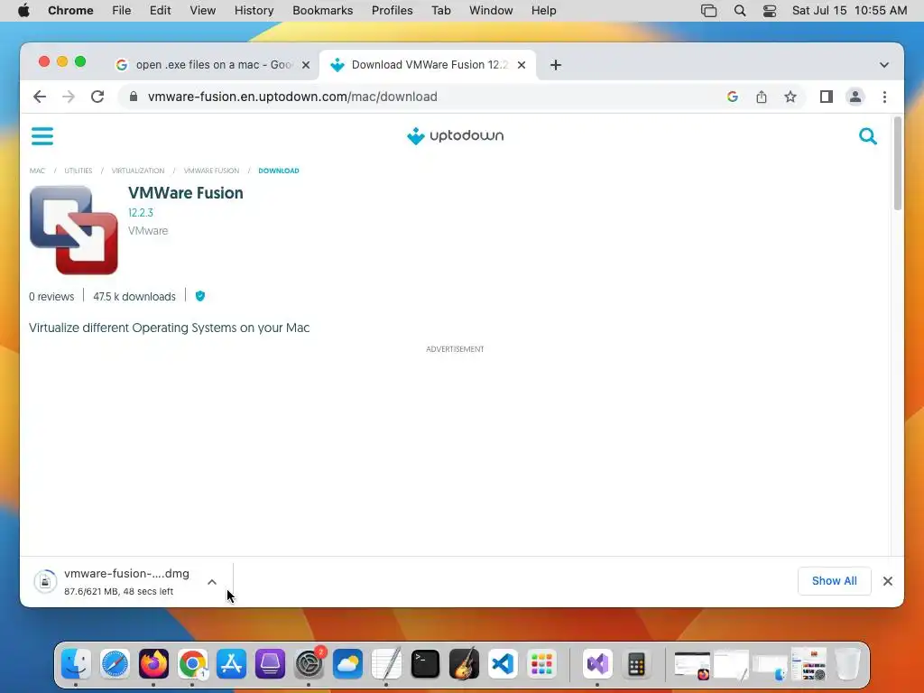
Task: Click Show All downloads button
Action: 834,581
